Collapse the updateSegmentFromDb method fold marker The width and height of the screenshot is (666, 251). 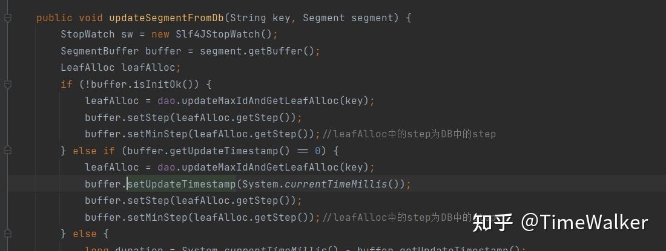[x=7, y=18]
